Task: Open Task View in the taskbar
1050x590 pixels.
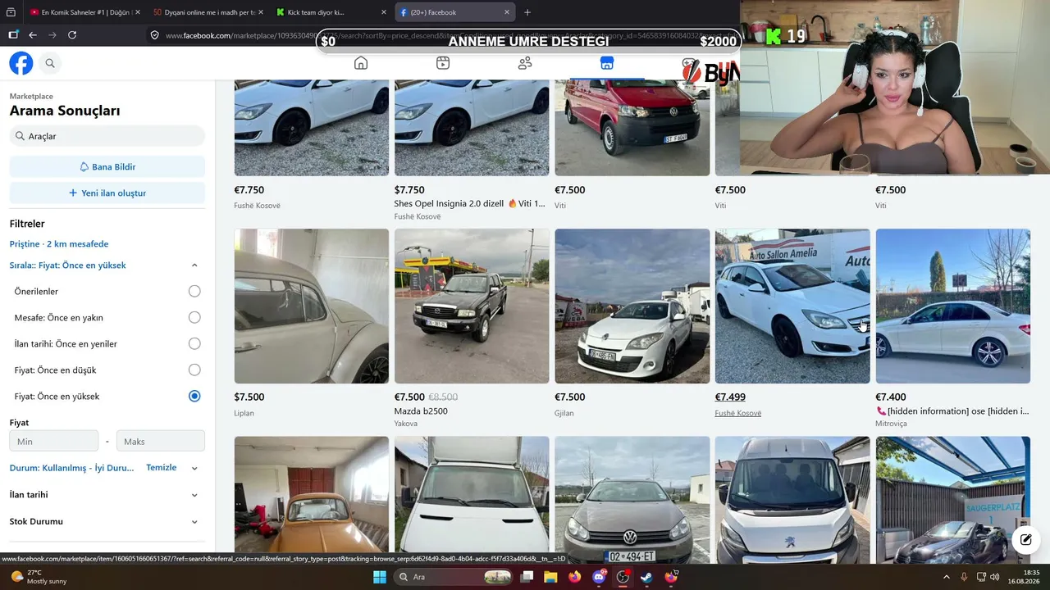Action: click(x=527, y=577)
